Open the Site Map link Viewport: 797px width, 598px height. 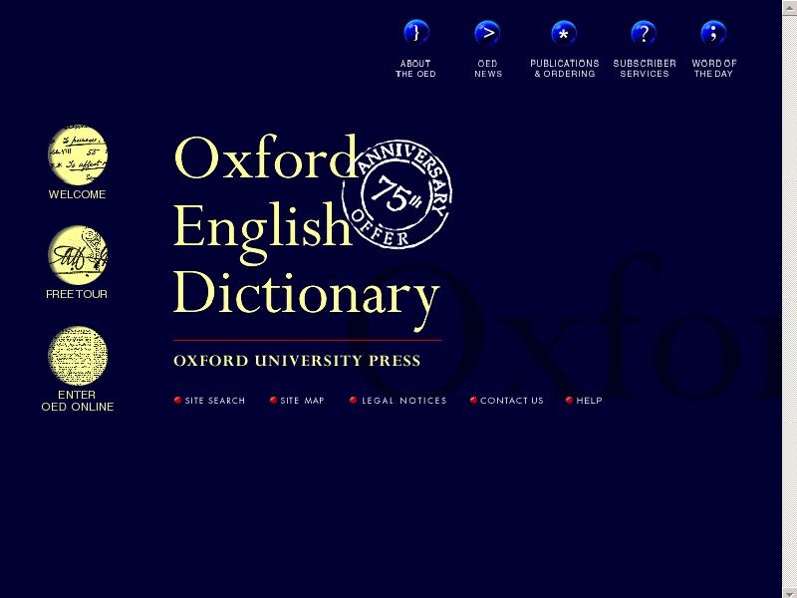(303, 401)
